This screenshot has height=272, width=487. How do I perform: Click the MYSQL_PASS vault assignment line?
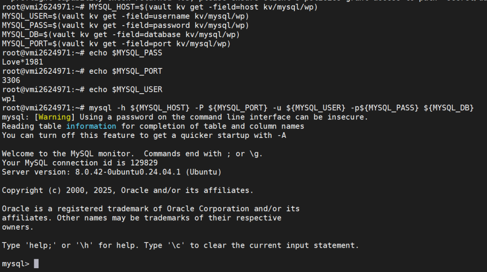pyautogui.click(x=126, y=26)
